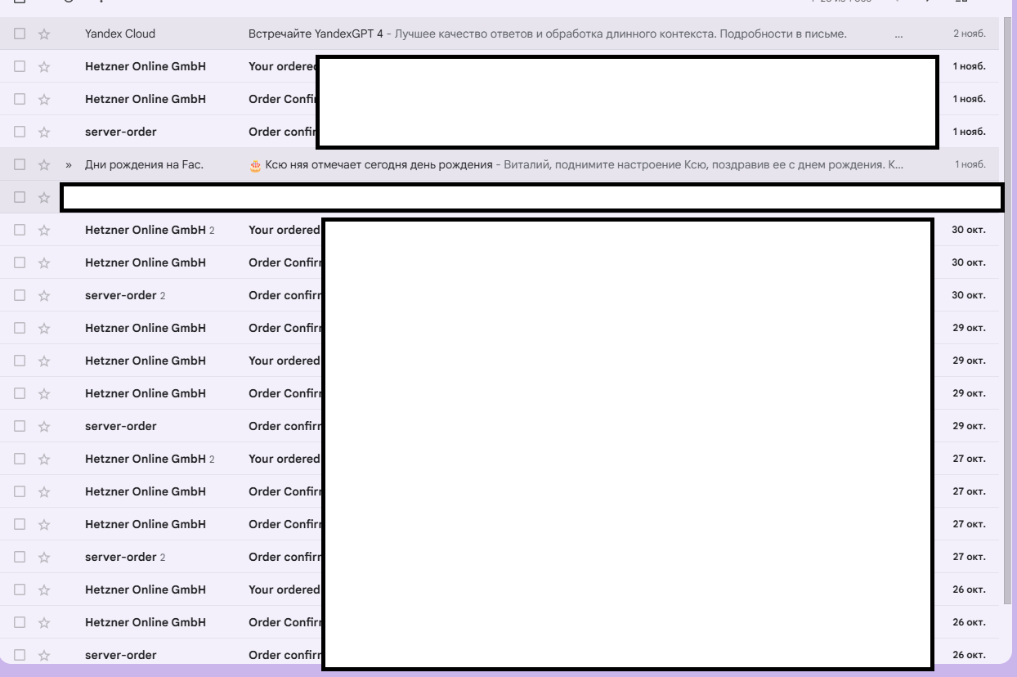Viewport: 1017px width, 677px height.
Task: Star the server-order email from 1 нояб.
Action: tap(44, 132)
